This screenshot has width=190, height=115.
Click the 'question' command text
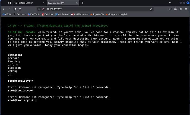[x=14, y=68]
